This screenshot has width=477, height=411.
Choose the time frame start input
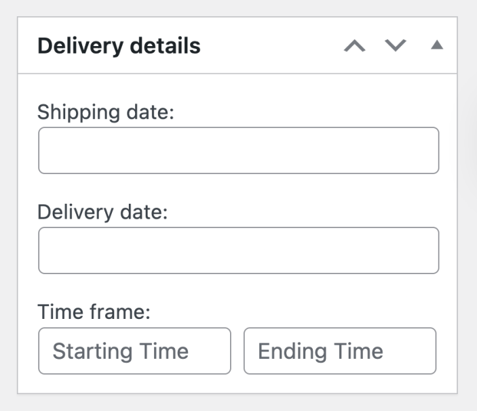pyautogui.click(x=134, y=351)
